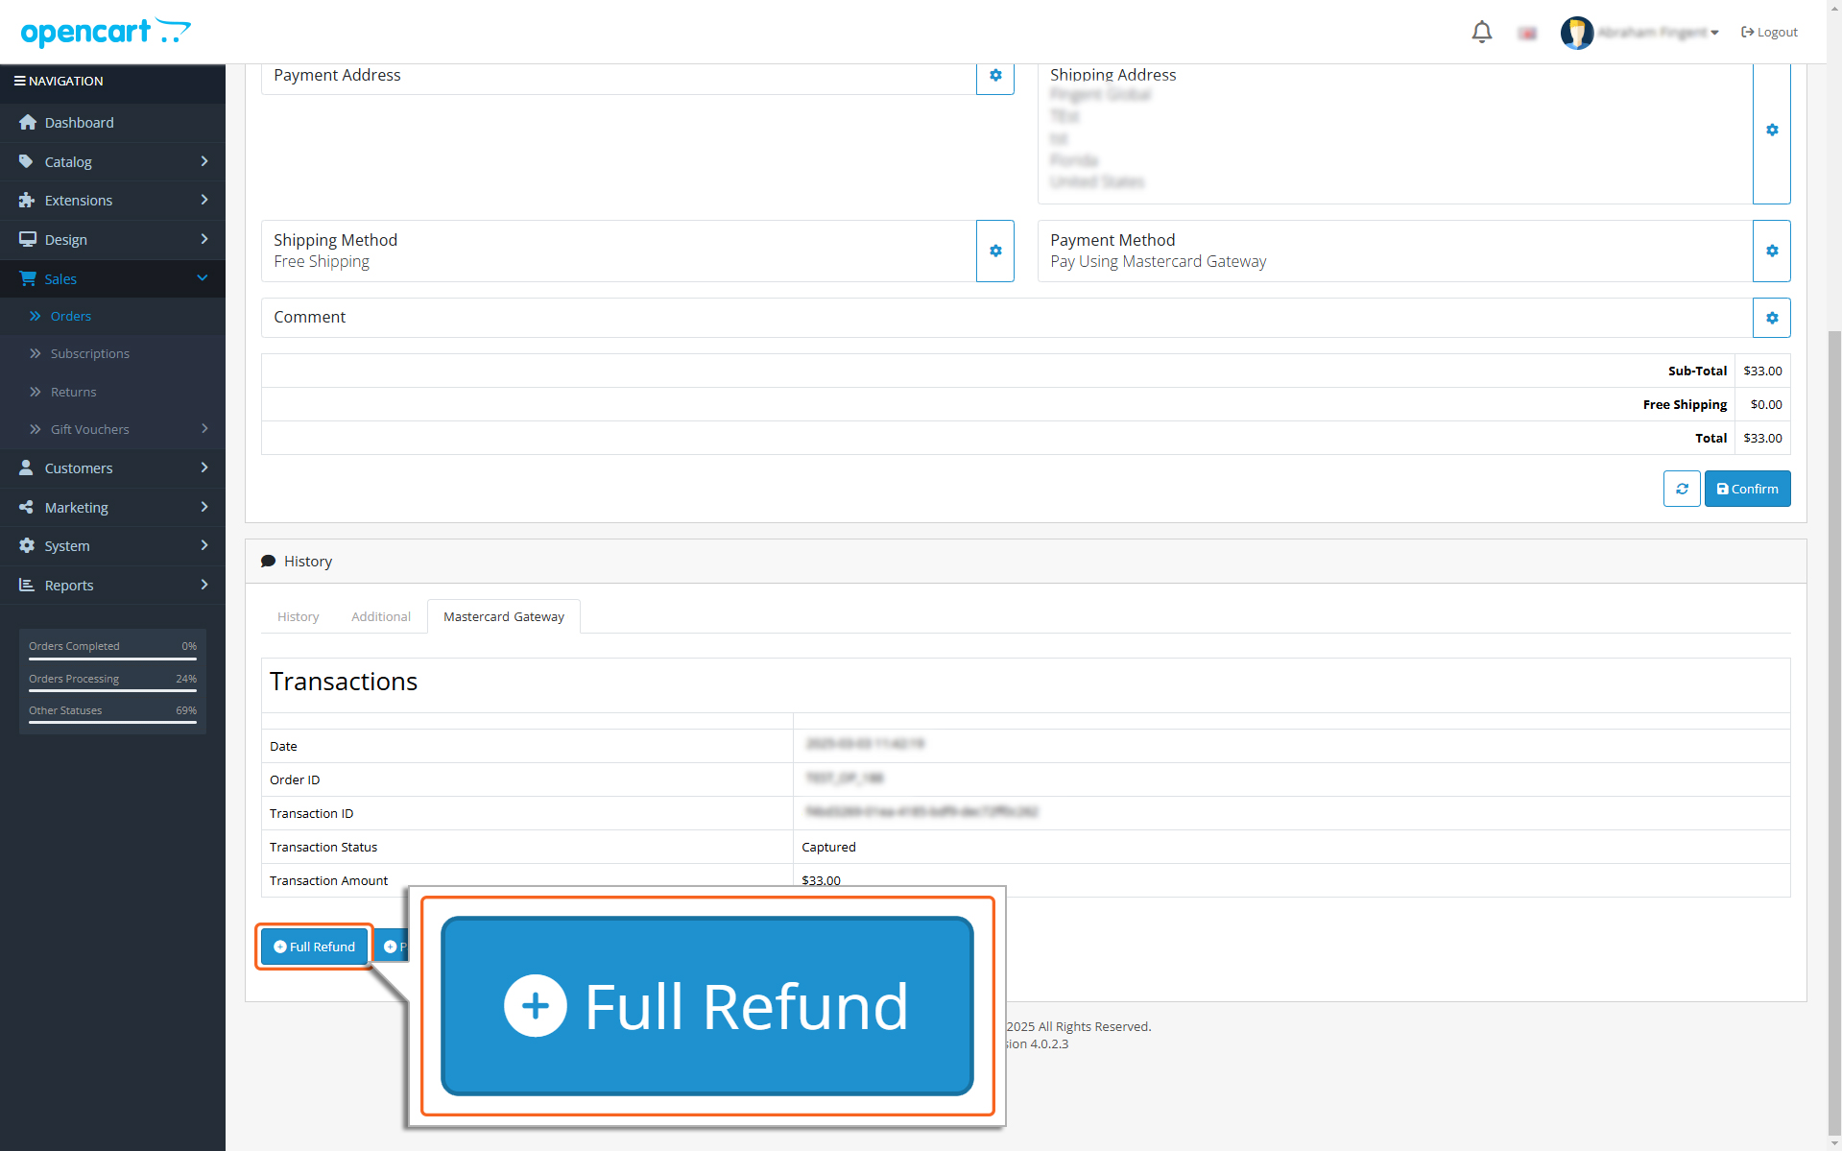Expand the System menu chevron
This screenshot has width=1842, height=1151.
203,545
